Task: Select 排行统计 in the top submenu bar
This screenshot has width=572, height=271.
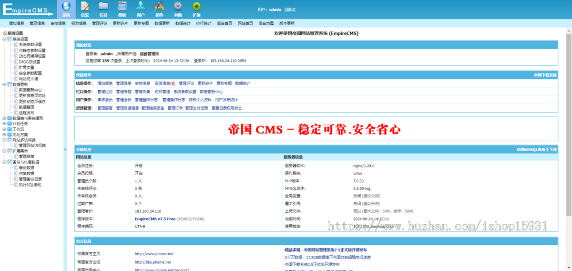Action: (x=204, y=23)
